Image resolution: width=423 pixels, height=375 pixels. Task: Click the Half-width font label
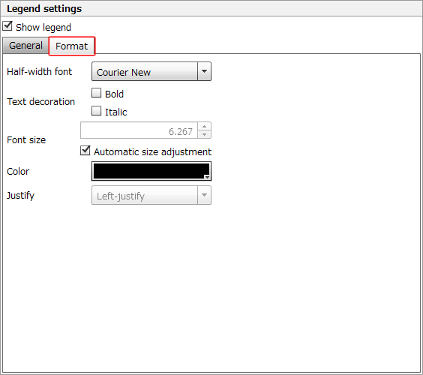[x=40, y=72]
